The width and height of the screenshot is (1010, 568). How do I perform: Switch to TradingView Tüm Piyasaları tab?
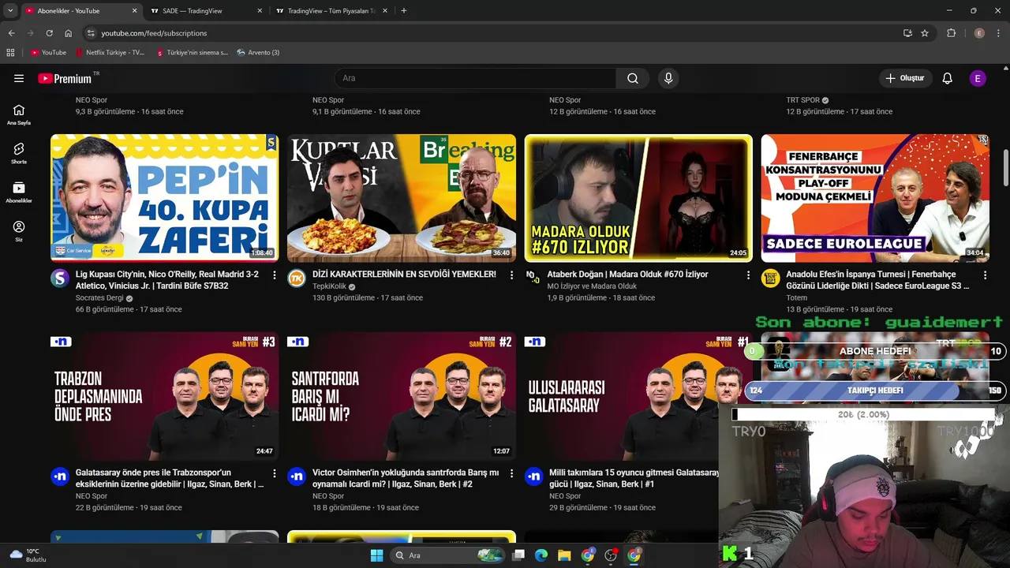click(x=331, y=11)
